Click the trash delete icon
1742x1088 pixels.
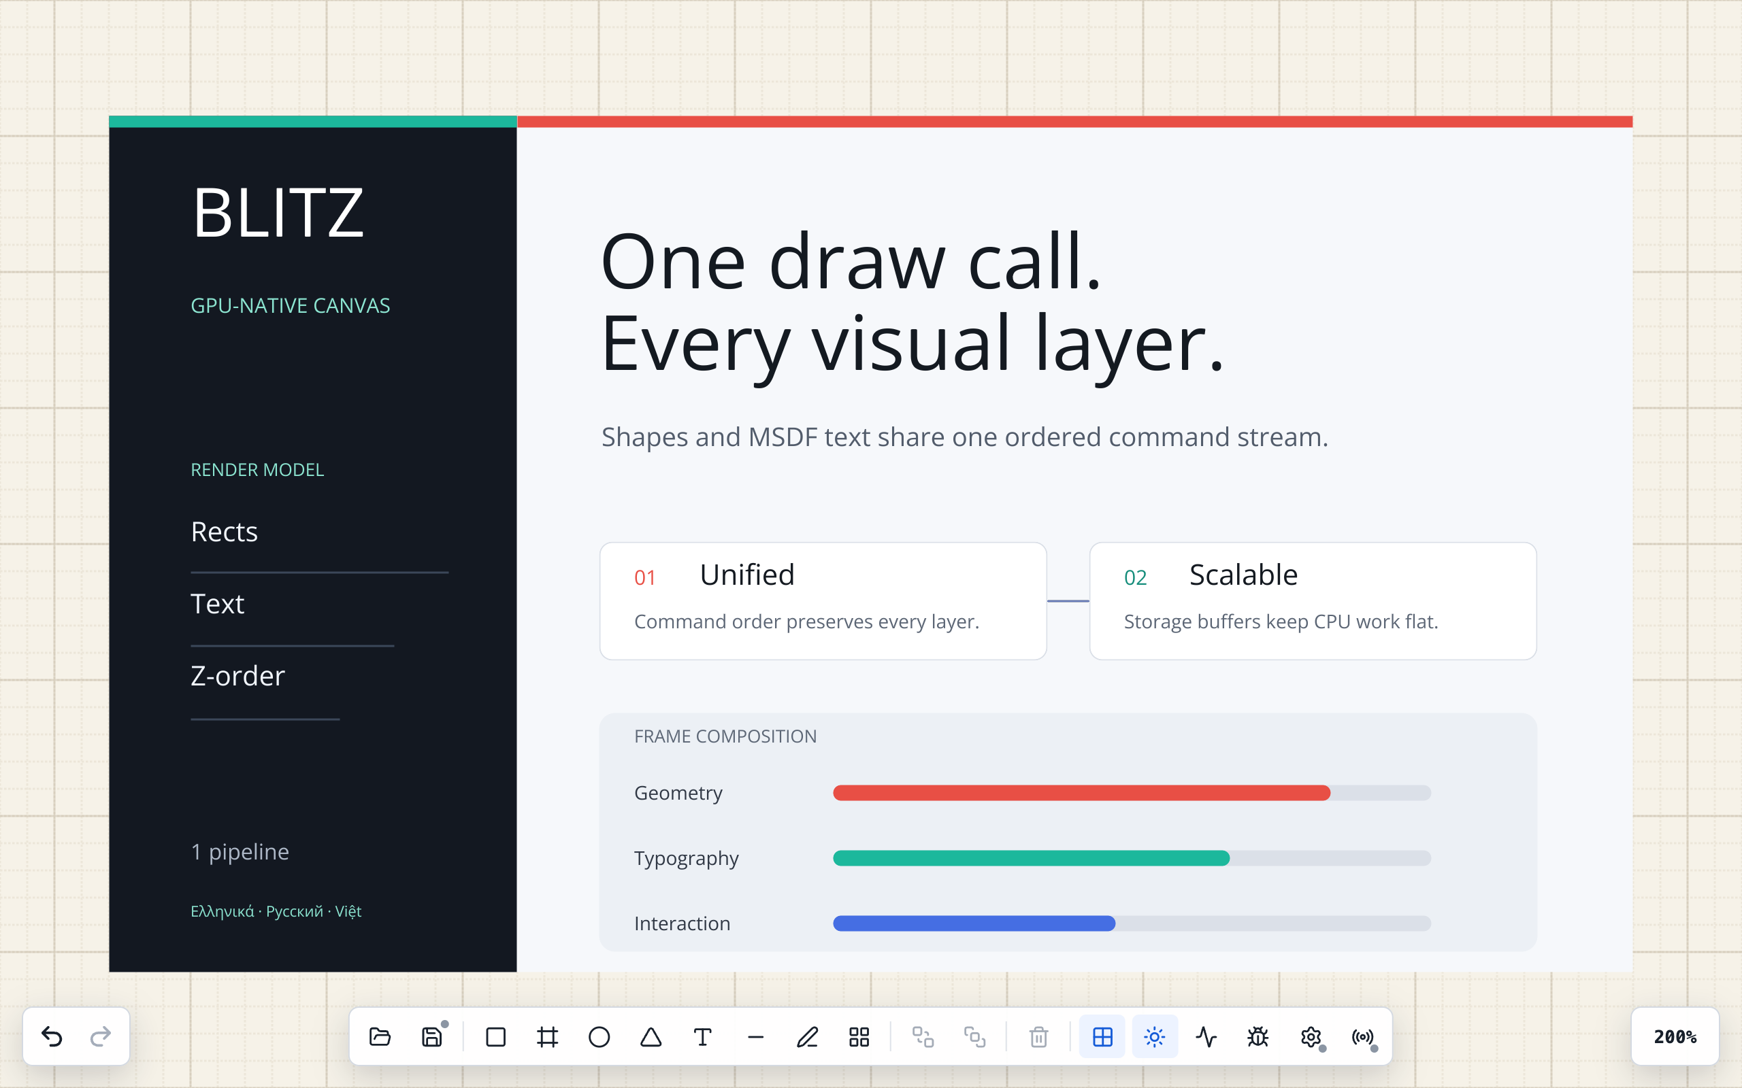1038,1037
